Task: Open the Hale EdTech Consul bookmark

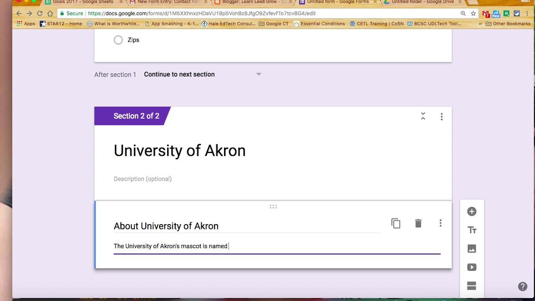Action: coord(228,24)
